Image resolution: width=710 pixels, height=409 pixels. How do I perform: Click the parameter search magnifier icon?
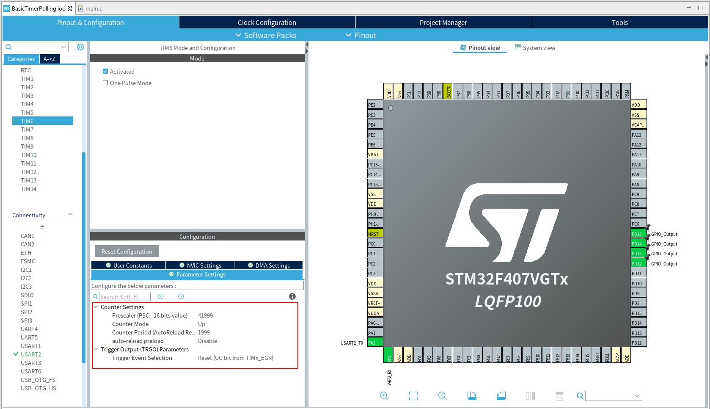coord(96,296)
